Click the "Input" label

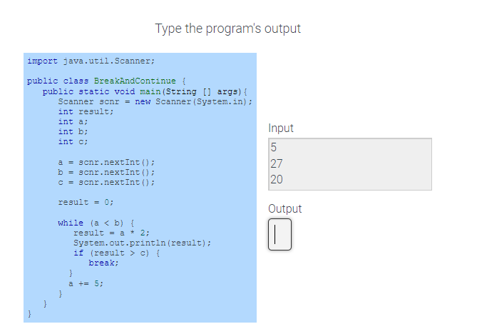(x=281, y=128)
